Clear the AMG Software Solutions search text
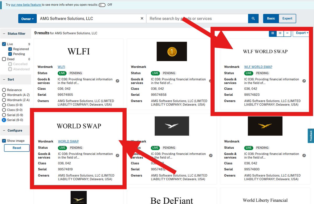 pos(142,19)
